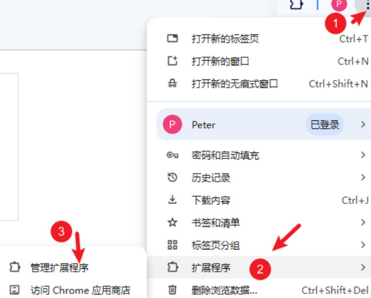The width and height of the screenshot is (371, 298).
Task: Click the new tab icon beside 打开新的标签页
Action: pos(172,39)
